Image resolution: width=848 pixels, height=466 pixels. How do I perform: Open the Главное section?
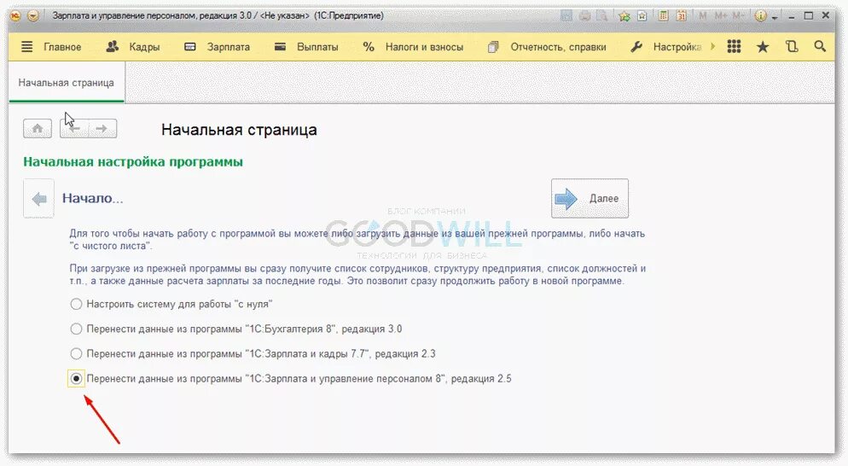[x=62, y=47]
